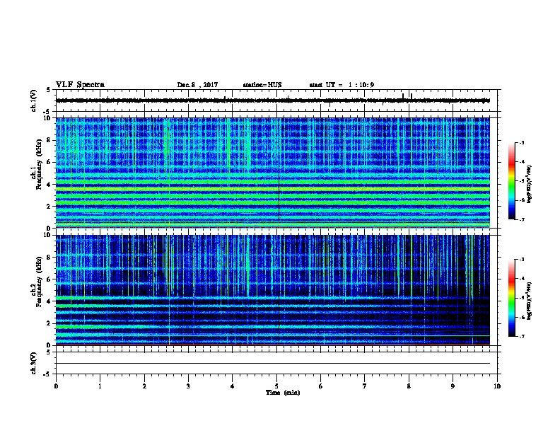Click the x-axis tick label "3"
The width and height of the screenshot is (560, 433).
(189, 386)
